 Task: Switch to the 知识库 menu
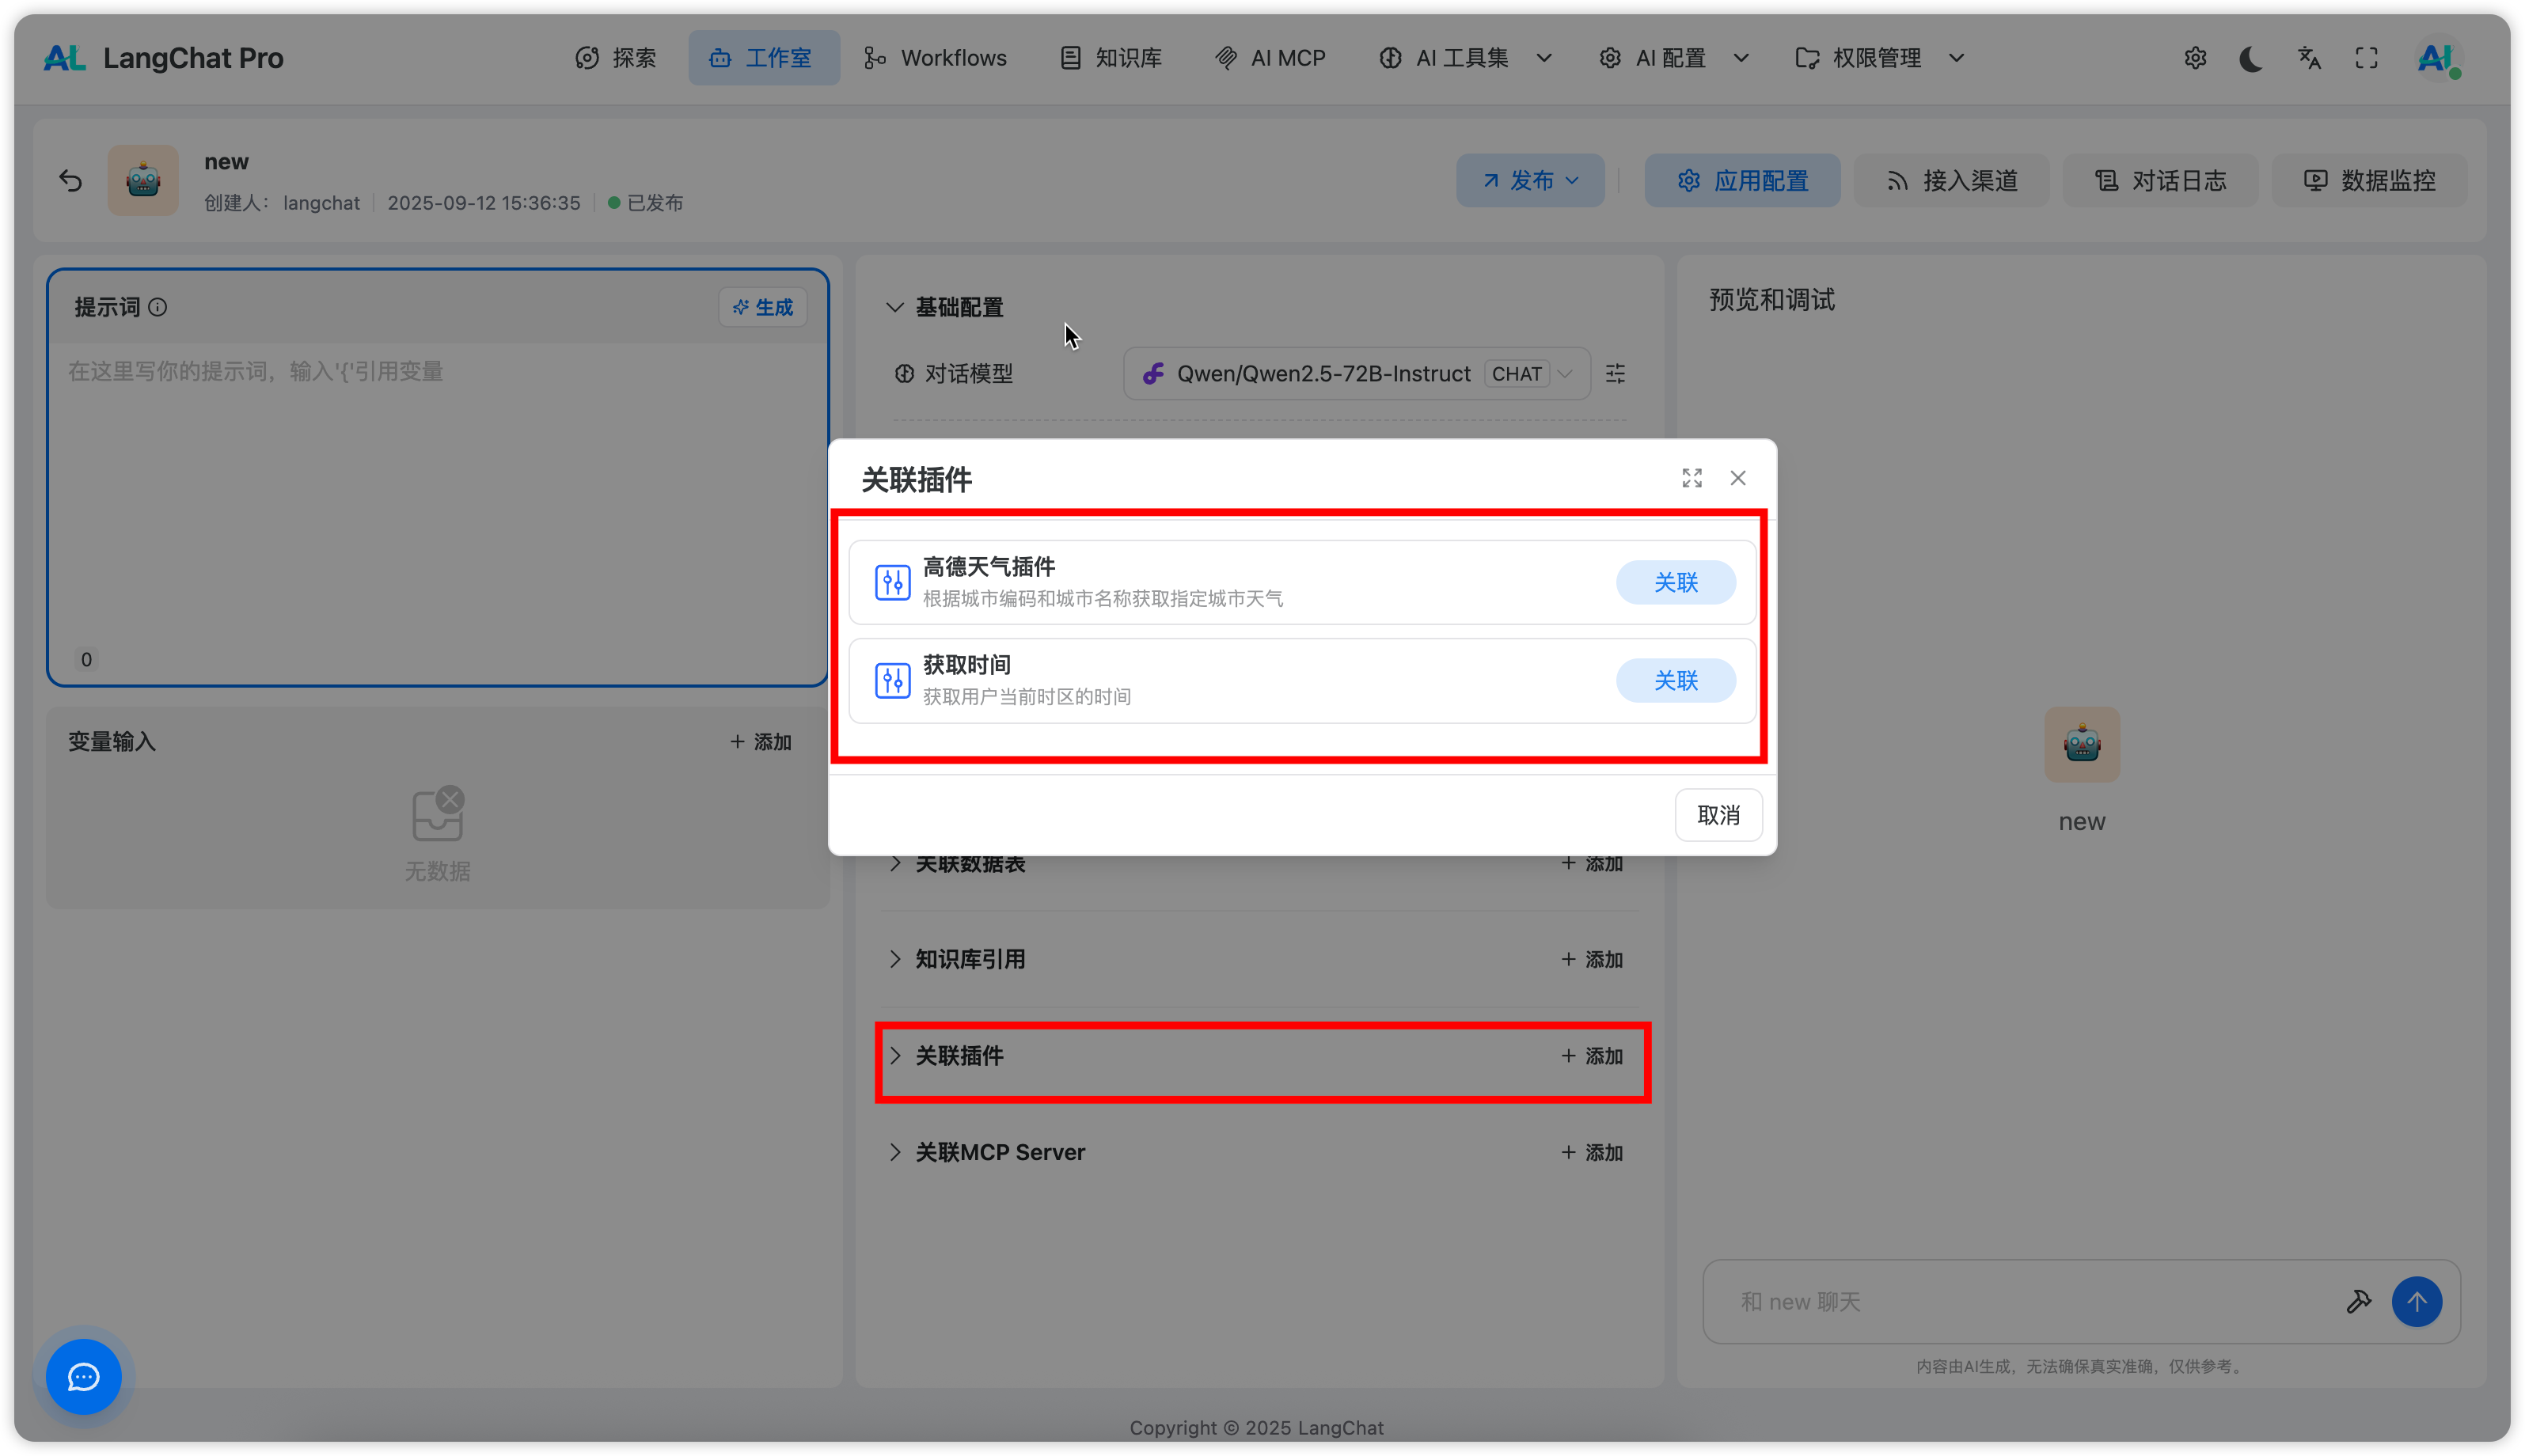click(1110, 58)
